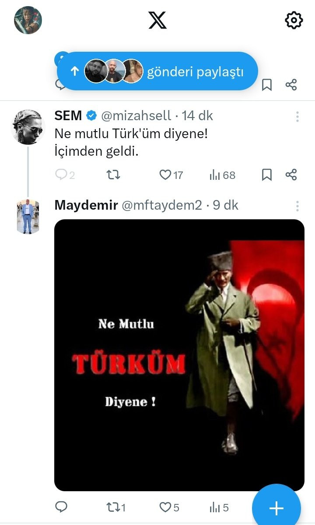Like the Maydemir post with 5 likes
The width and height of the screenshot is (315, 525).
(168, 507)
